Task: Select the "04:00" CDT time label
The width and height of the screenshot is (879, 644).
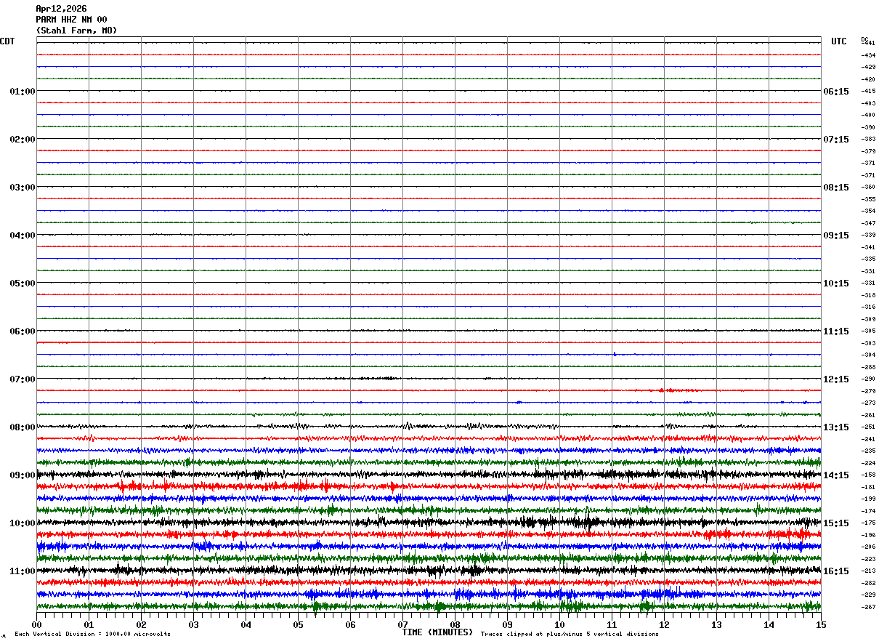Action: click(23, 236)
